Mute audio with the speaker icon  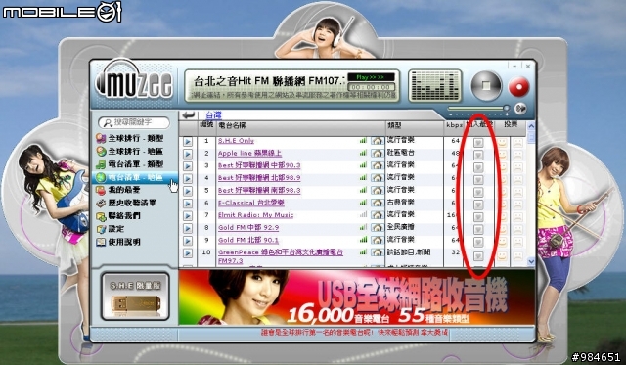[520, 109]
